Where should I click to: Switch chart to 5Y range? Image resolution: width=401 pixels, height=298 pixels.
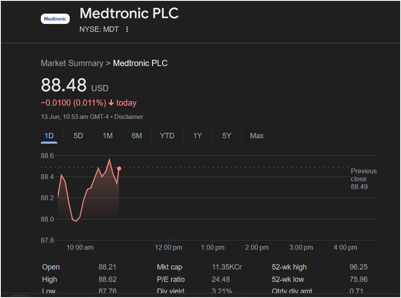pyautogui.click(x=226, y=136)
